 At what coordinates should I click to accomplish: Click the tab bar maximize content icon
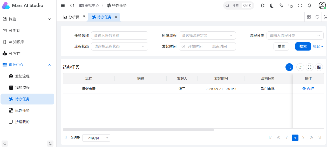click(325, 17)
